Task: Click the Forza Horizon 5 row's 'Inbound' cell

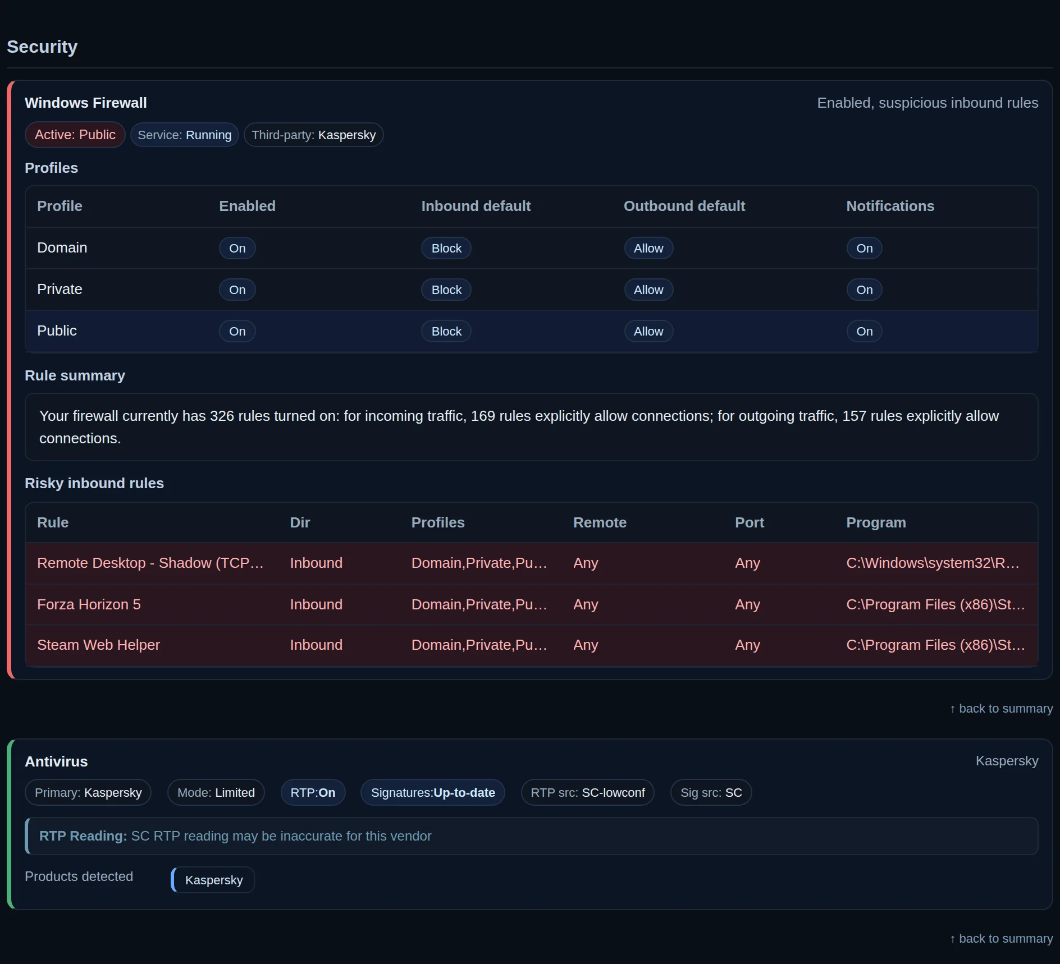Action: [316, 604]
